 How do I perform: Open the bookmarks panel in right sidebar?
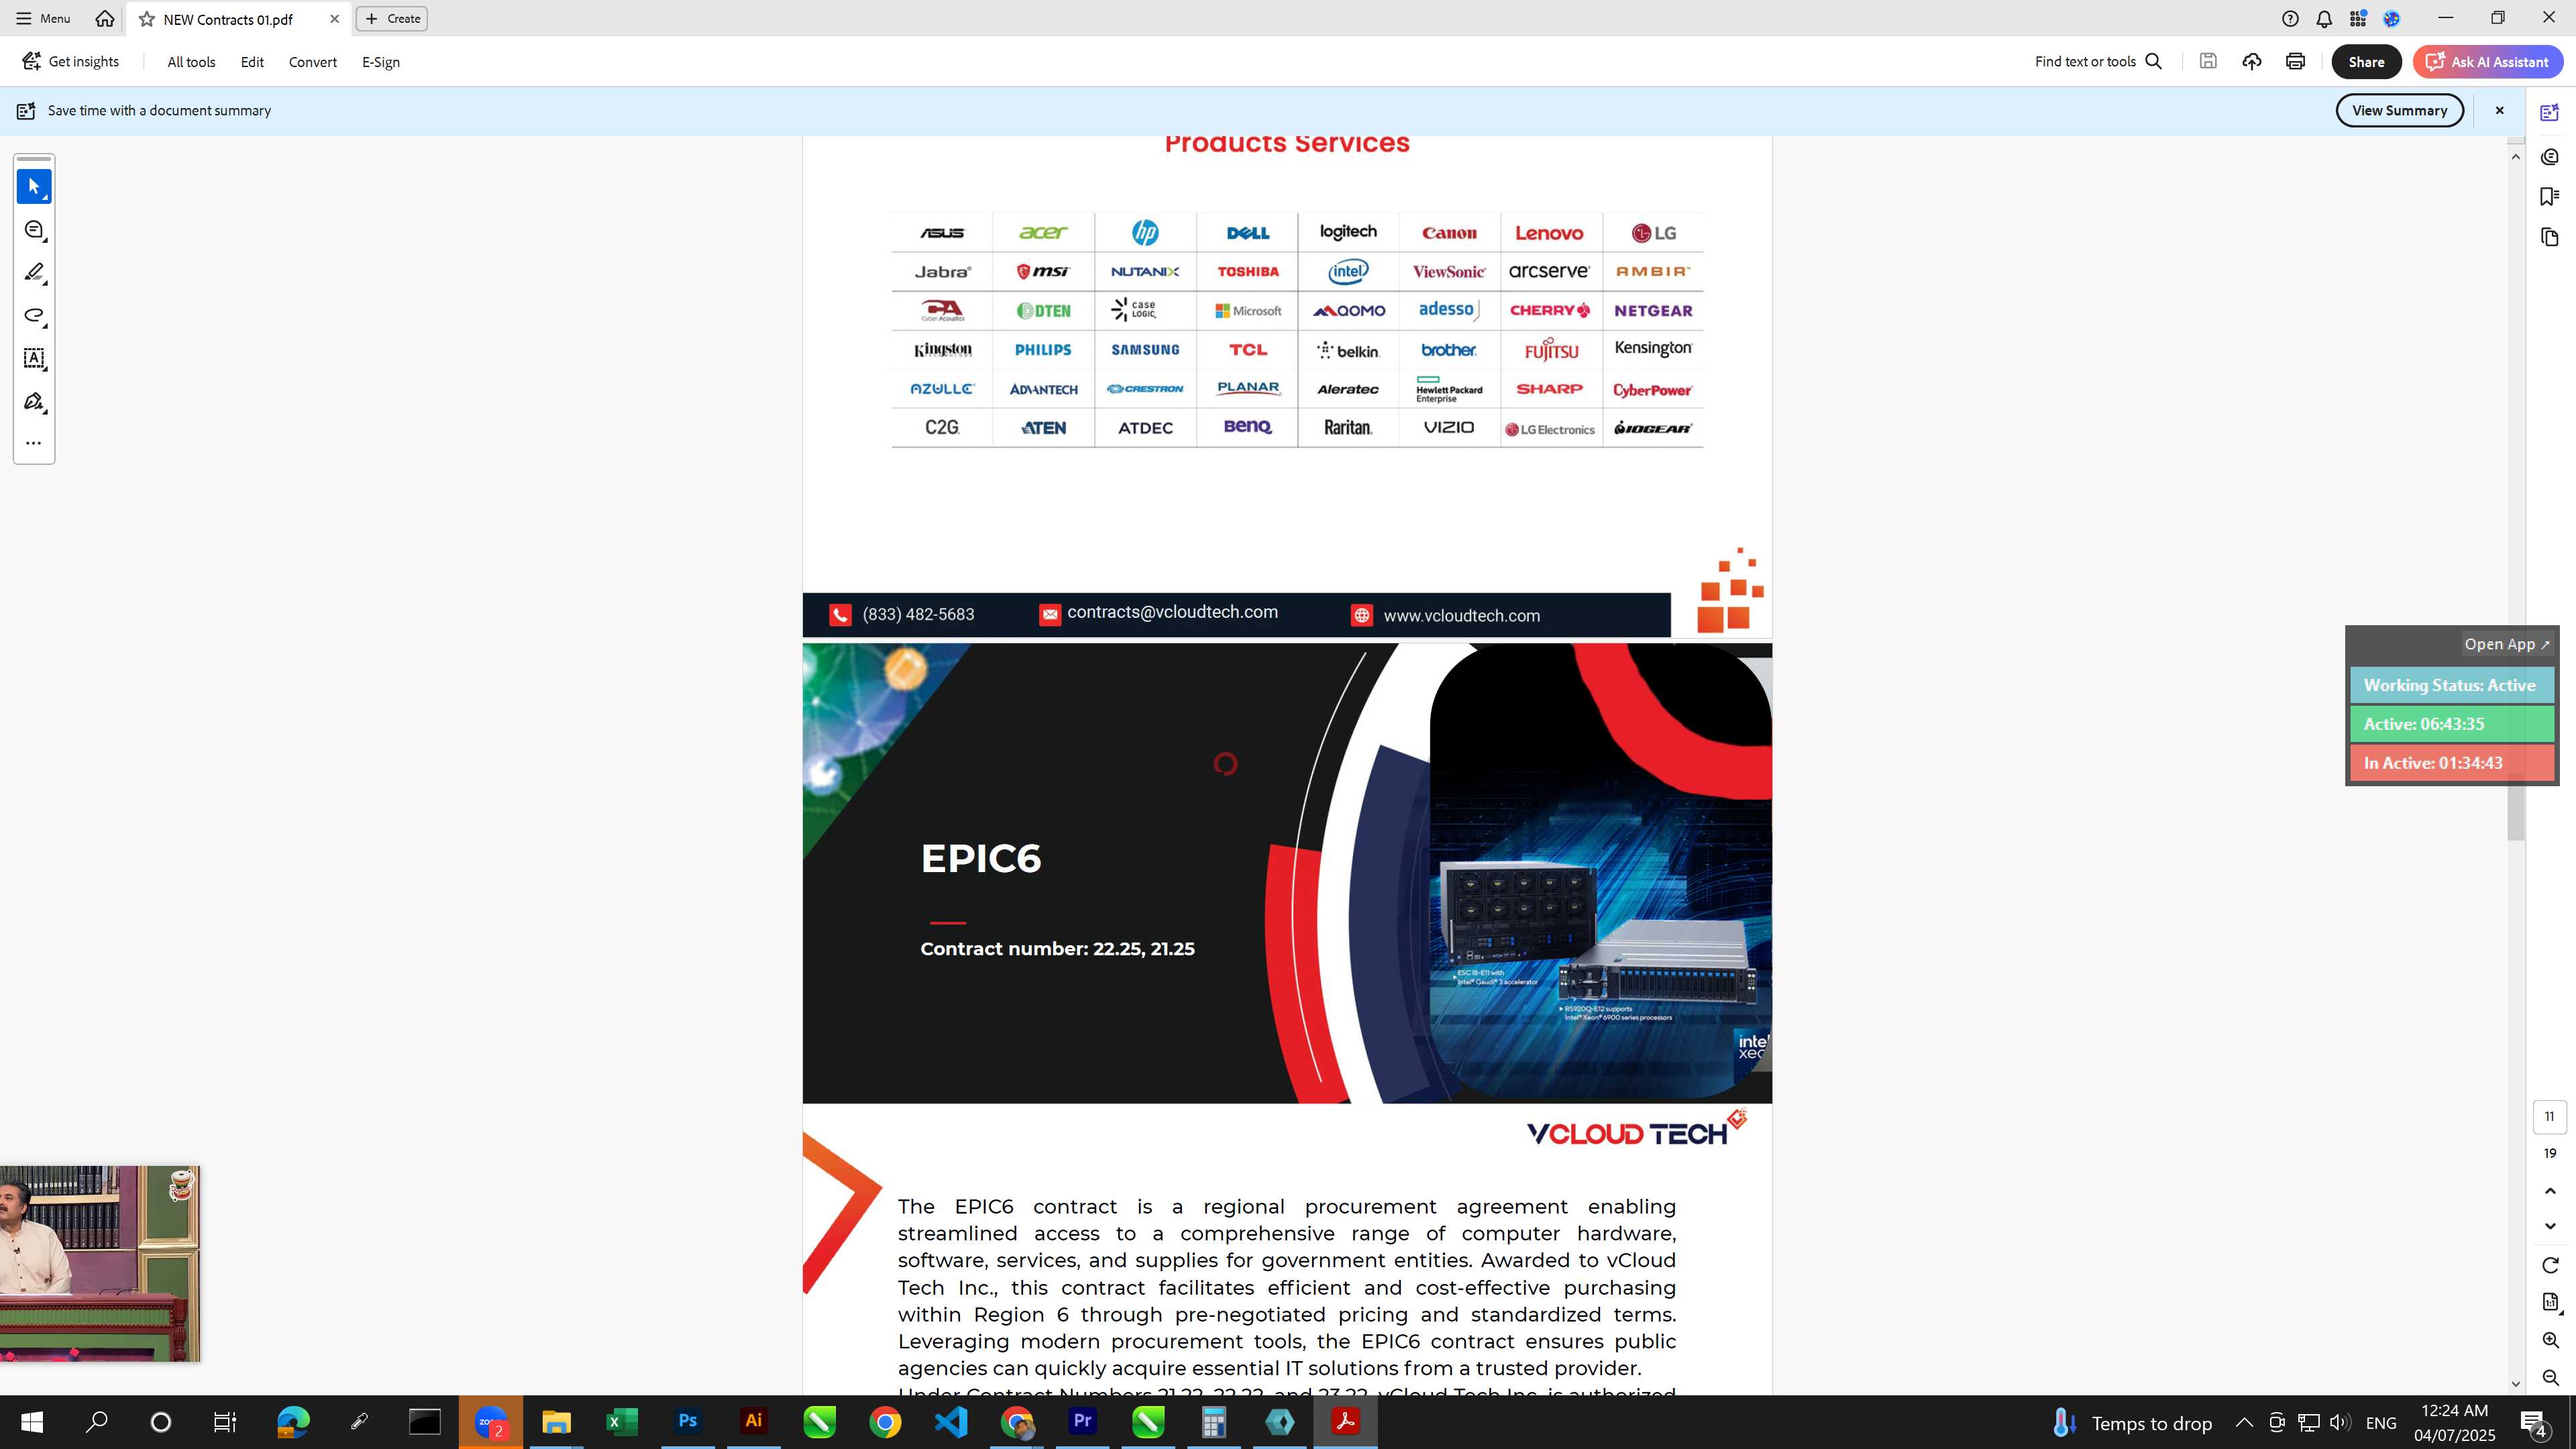(2549, 197)
